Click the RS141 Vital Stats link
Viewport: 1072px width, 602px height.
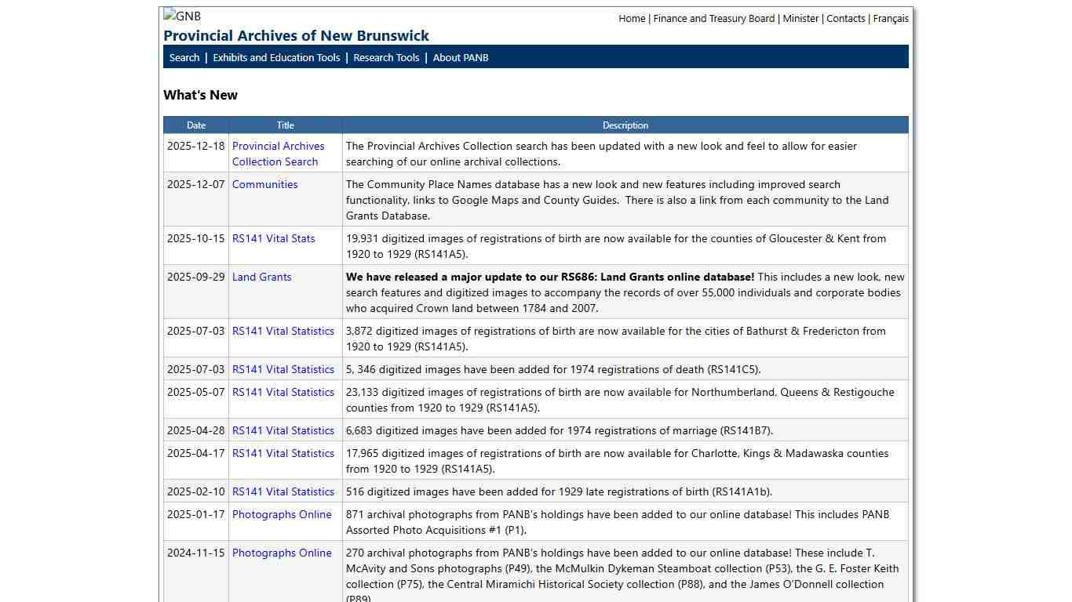point(273,238)
